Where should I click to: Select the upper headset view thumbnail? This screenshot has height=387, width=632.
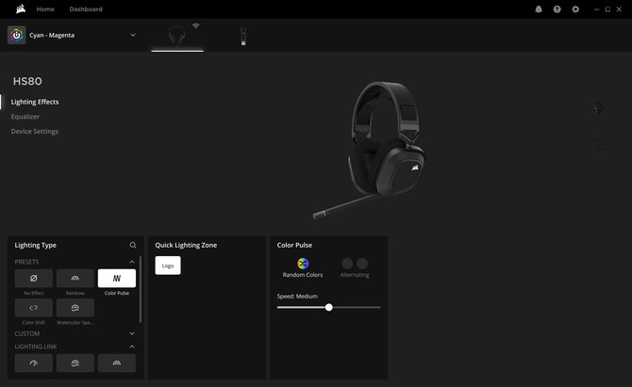pyautogui.click(x=598, y=107)
